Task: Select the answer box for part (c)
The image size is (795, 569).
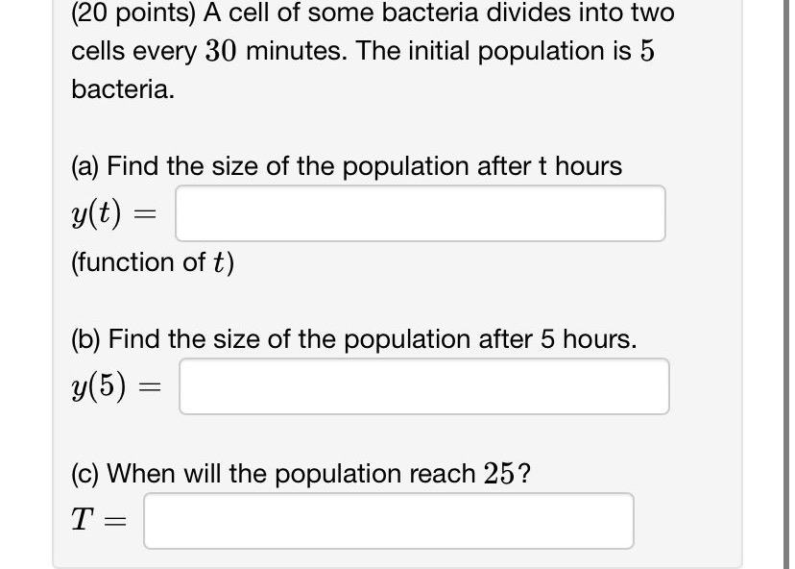Action: [388, 520]
